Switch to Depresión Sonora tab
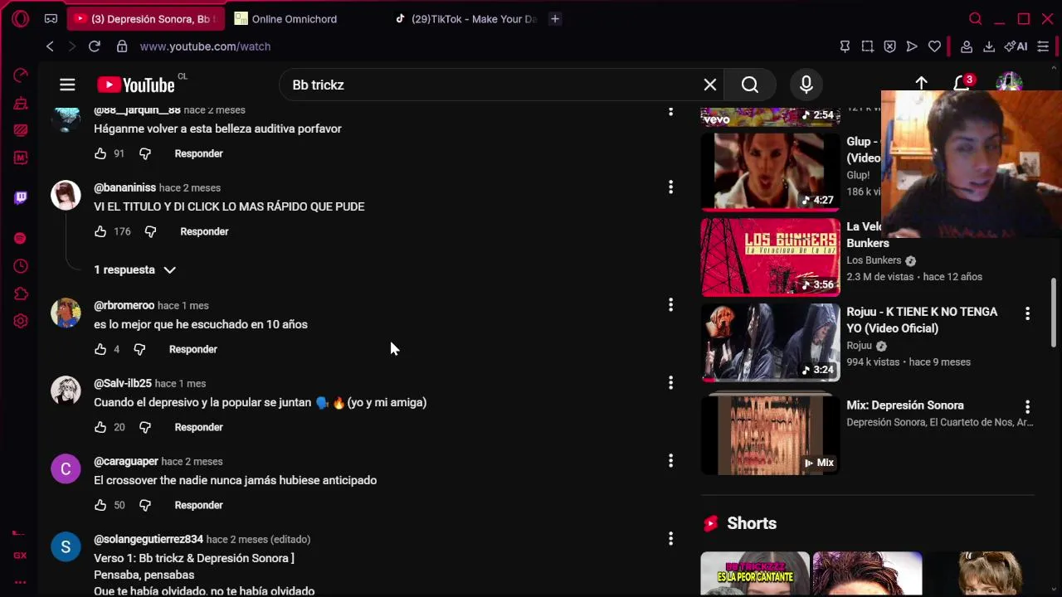This screenshot has width=1062, height=597. 145,18
